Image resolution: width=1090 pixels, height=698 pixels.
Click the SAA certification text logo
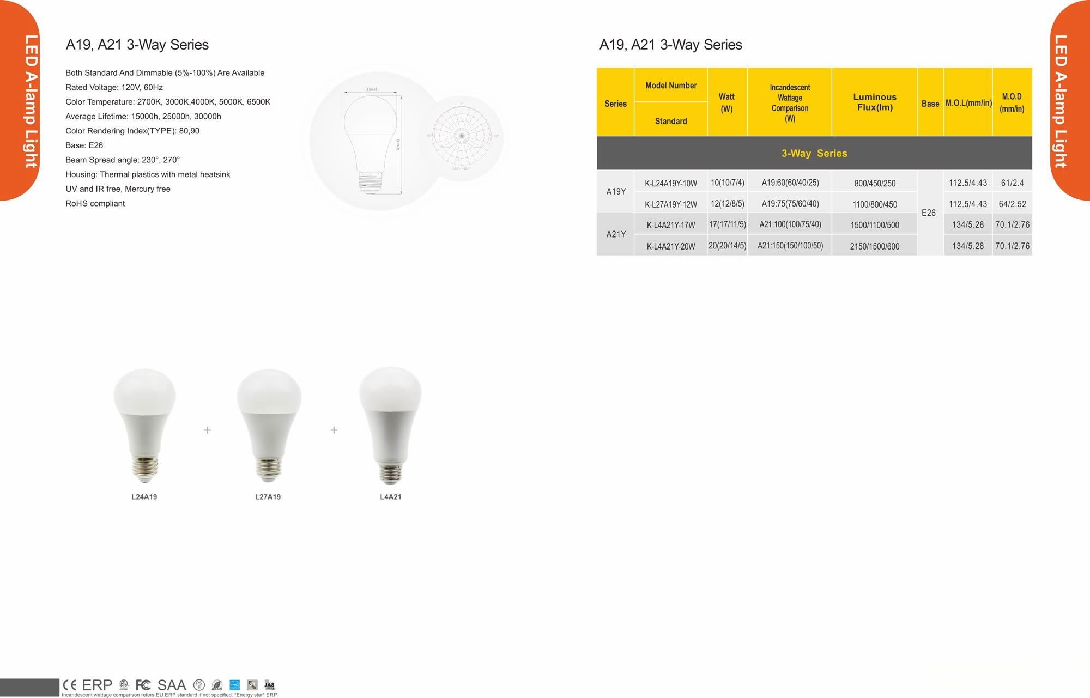(x=172, y=685)
